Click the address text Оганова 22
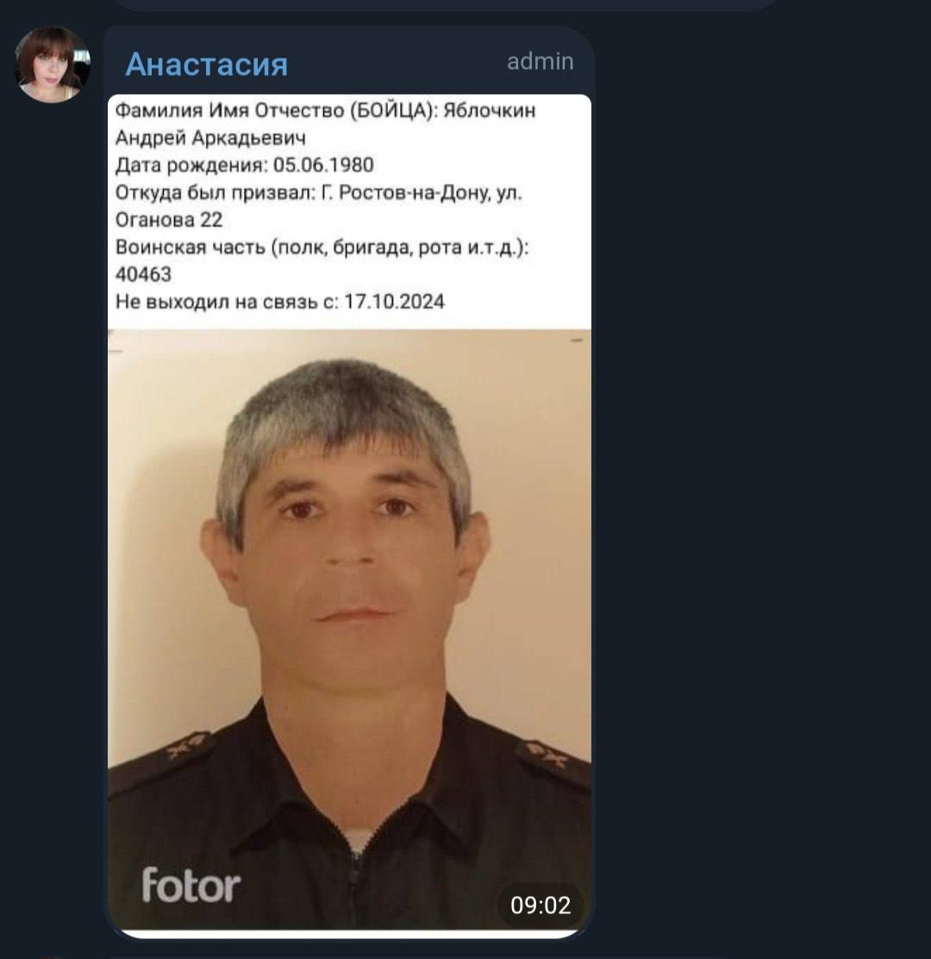Screen dimensions: 931x959 pos(169,220)
